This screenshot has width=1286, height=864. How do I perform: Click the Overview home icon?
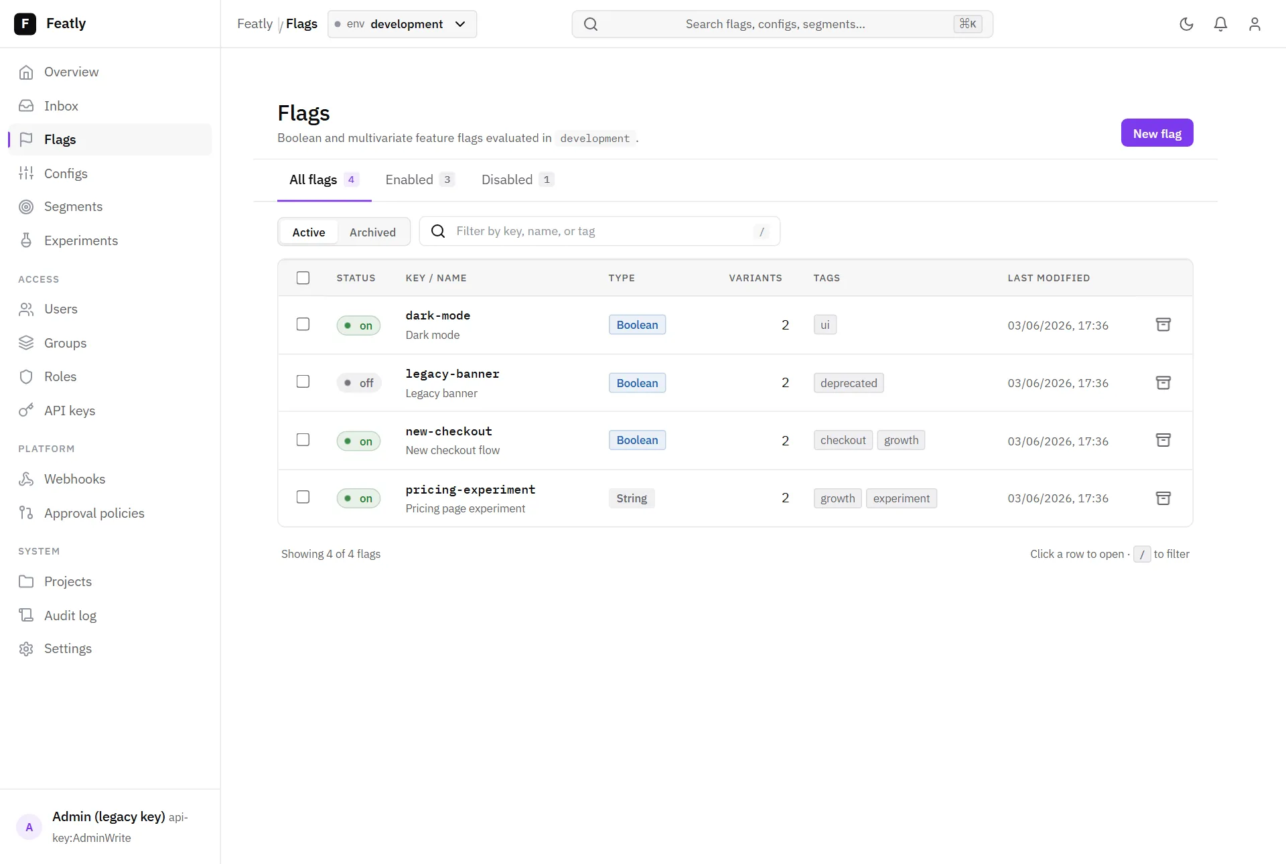coord(26,72)
